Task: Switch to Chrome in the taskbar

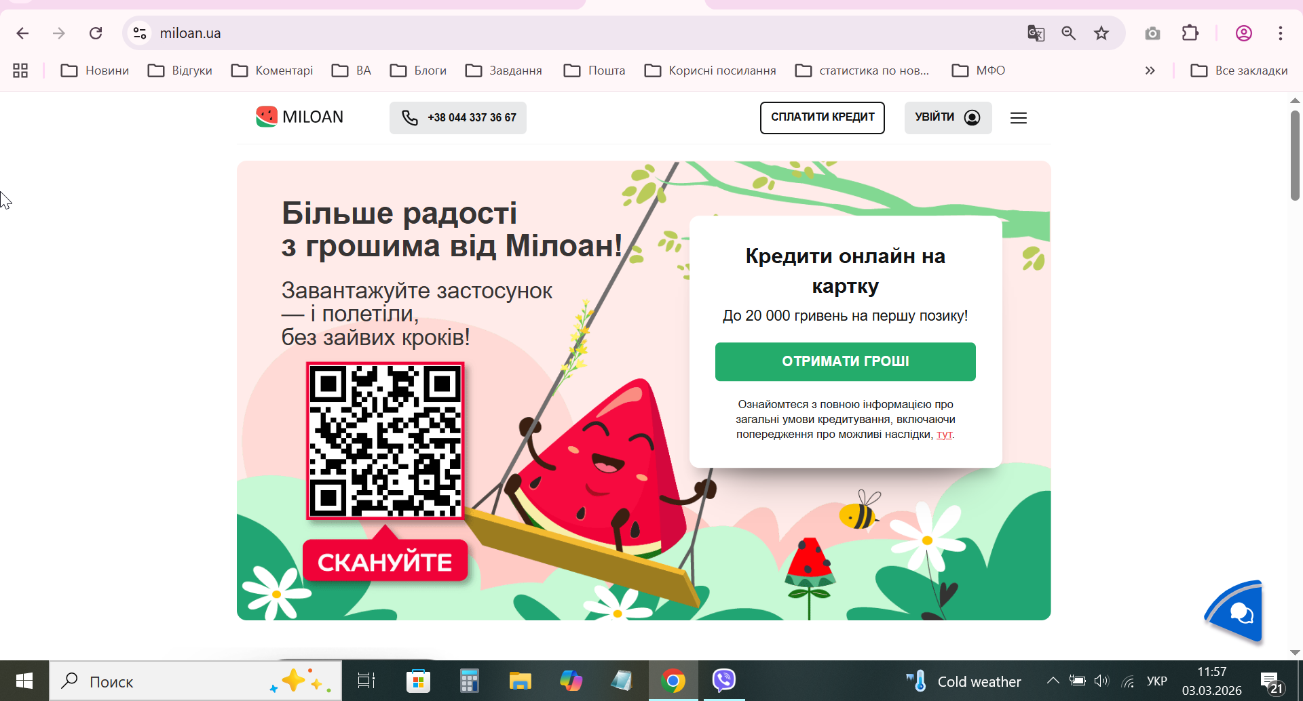Action: point(673,681)
